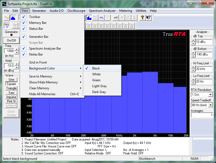Toggle the Spectrum Analyzer Bar item

tap(52, 49)
